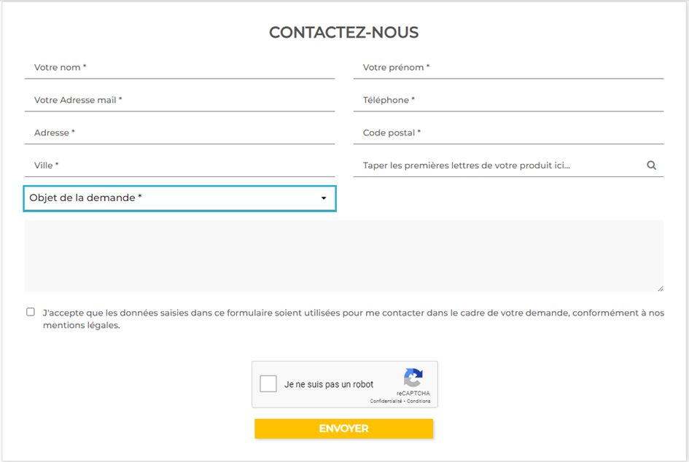Click the reCAPTCHA logo icon
Viewport: 689px width, 462px height.
[x=413, y=377]
